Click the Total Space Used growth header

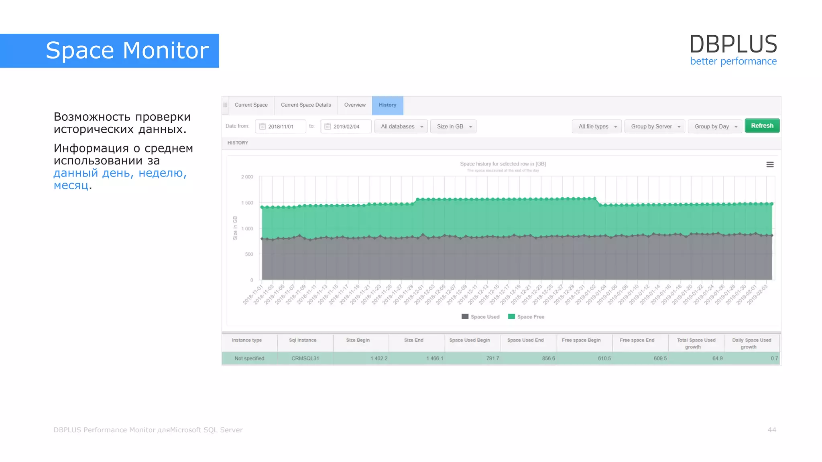696,343
